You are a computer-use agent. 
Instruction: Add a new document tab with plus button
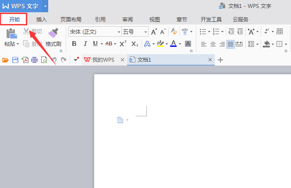[x=220, y=60]
